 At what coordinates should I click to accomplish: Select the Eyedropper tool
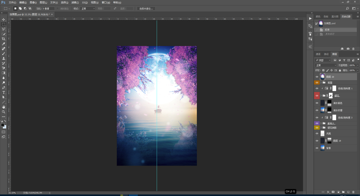pos(4,44)
